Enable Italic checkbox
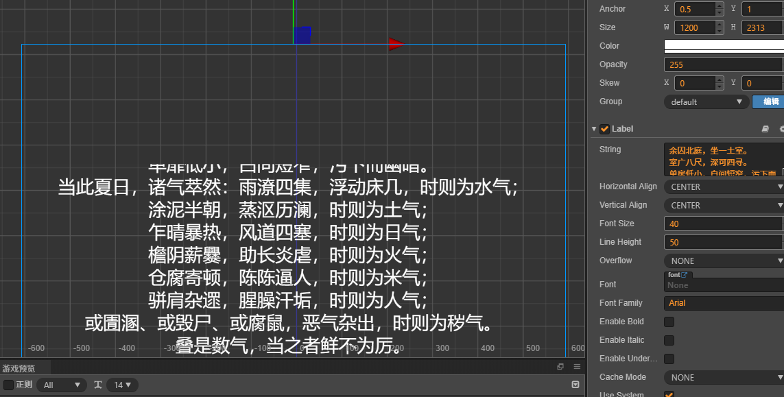This screenshot has height=397, width=784. coord(669,340)
